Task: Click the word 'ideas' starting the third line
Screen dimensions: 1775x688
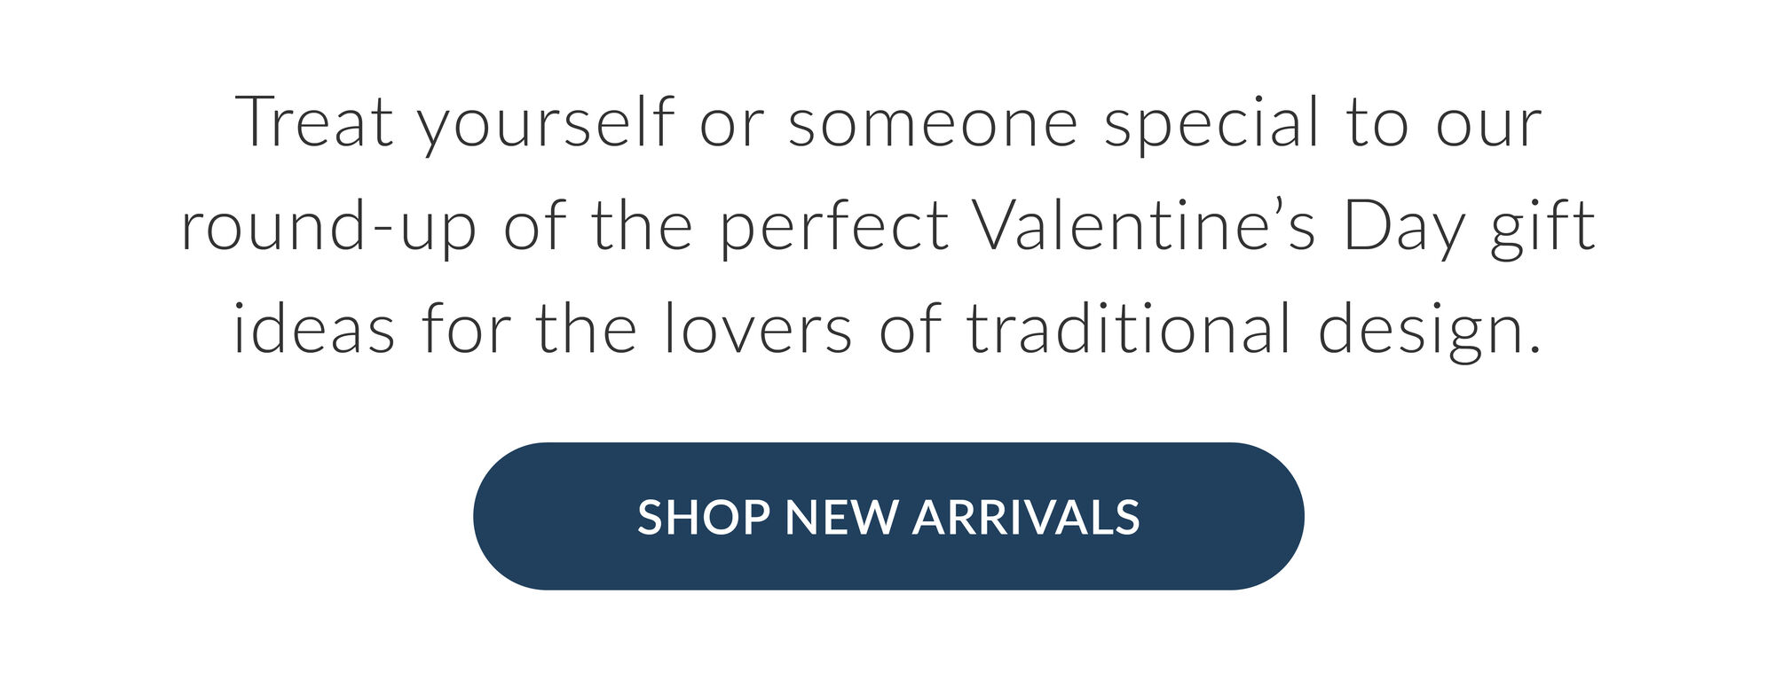Action: (314, 328)
